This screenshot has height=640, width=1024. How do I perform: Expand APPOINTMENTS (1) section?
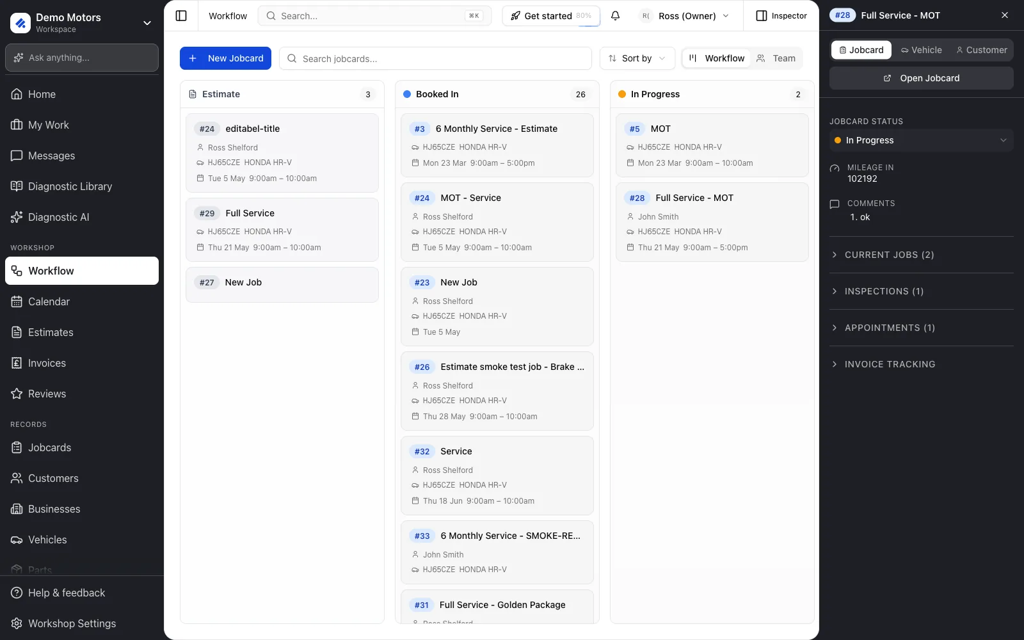pyautogui.click(x=922, y=328)
